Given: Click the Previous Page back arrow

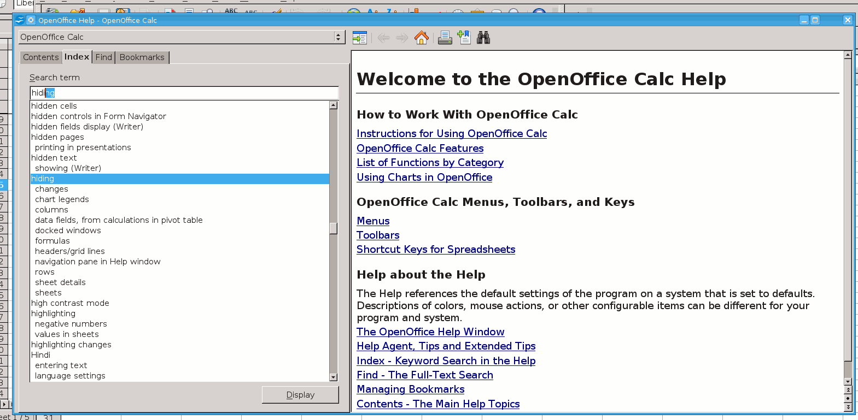Looking at the screenshot, I should 383,38.
